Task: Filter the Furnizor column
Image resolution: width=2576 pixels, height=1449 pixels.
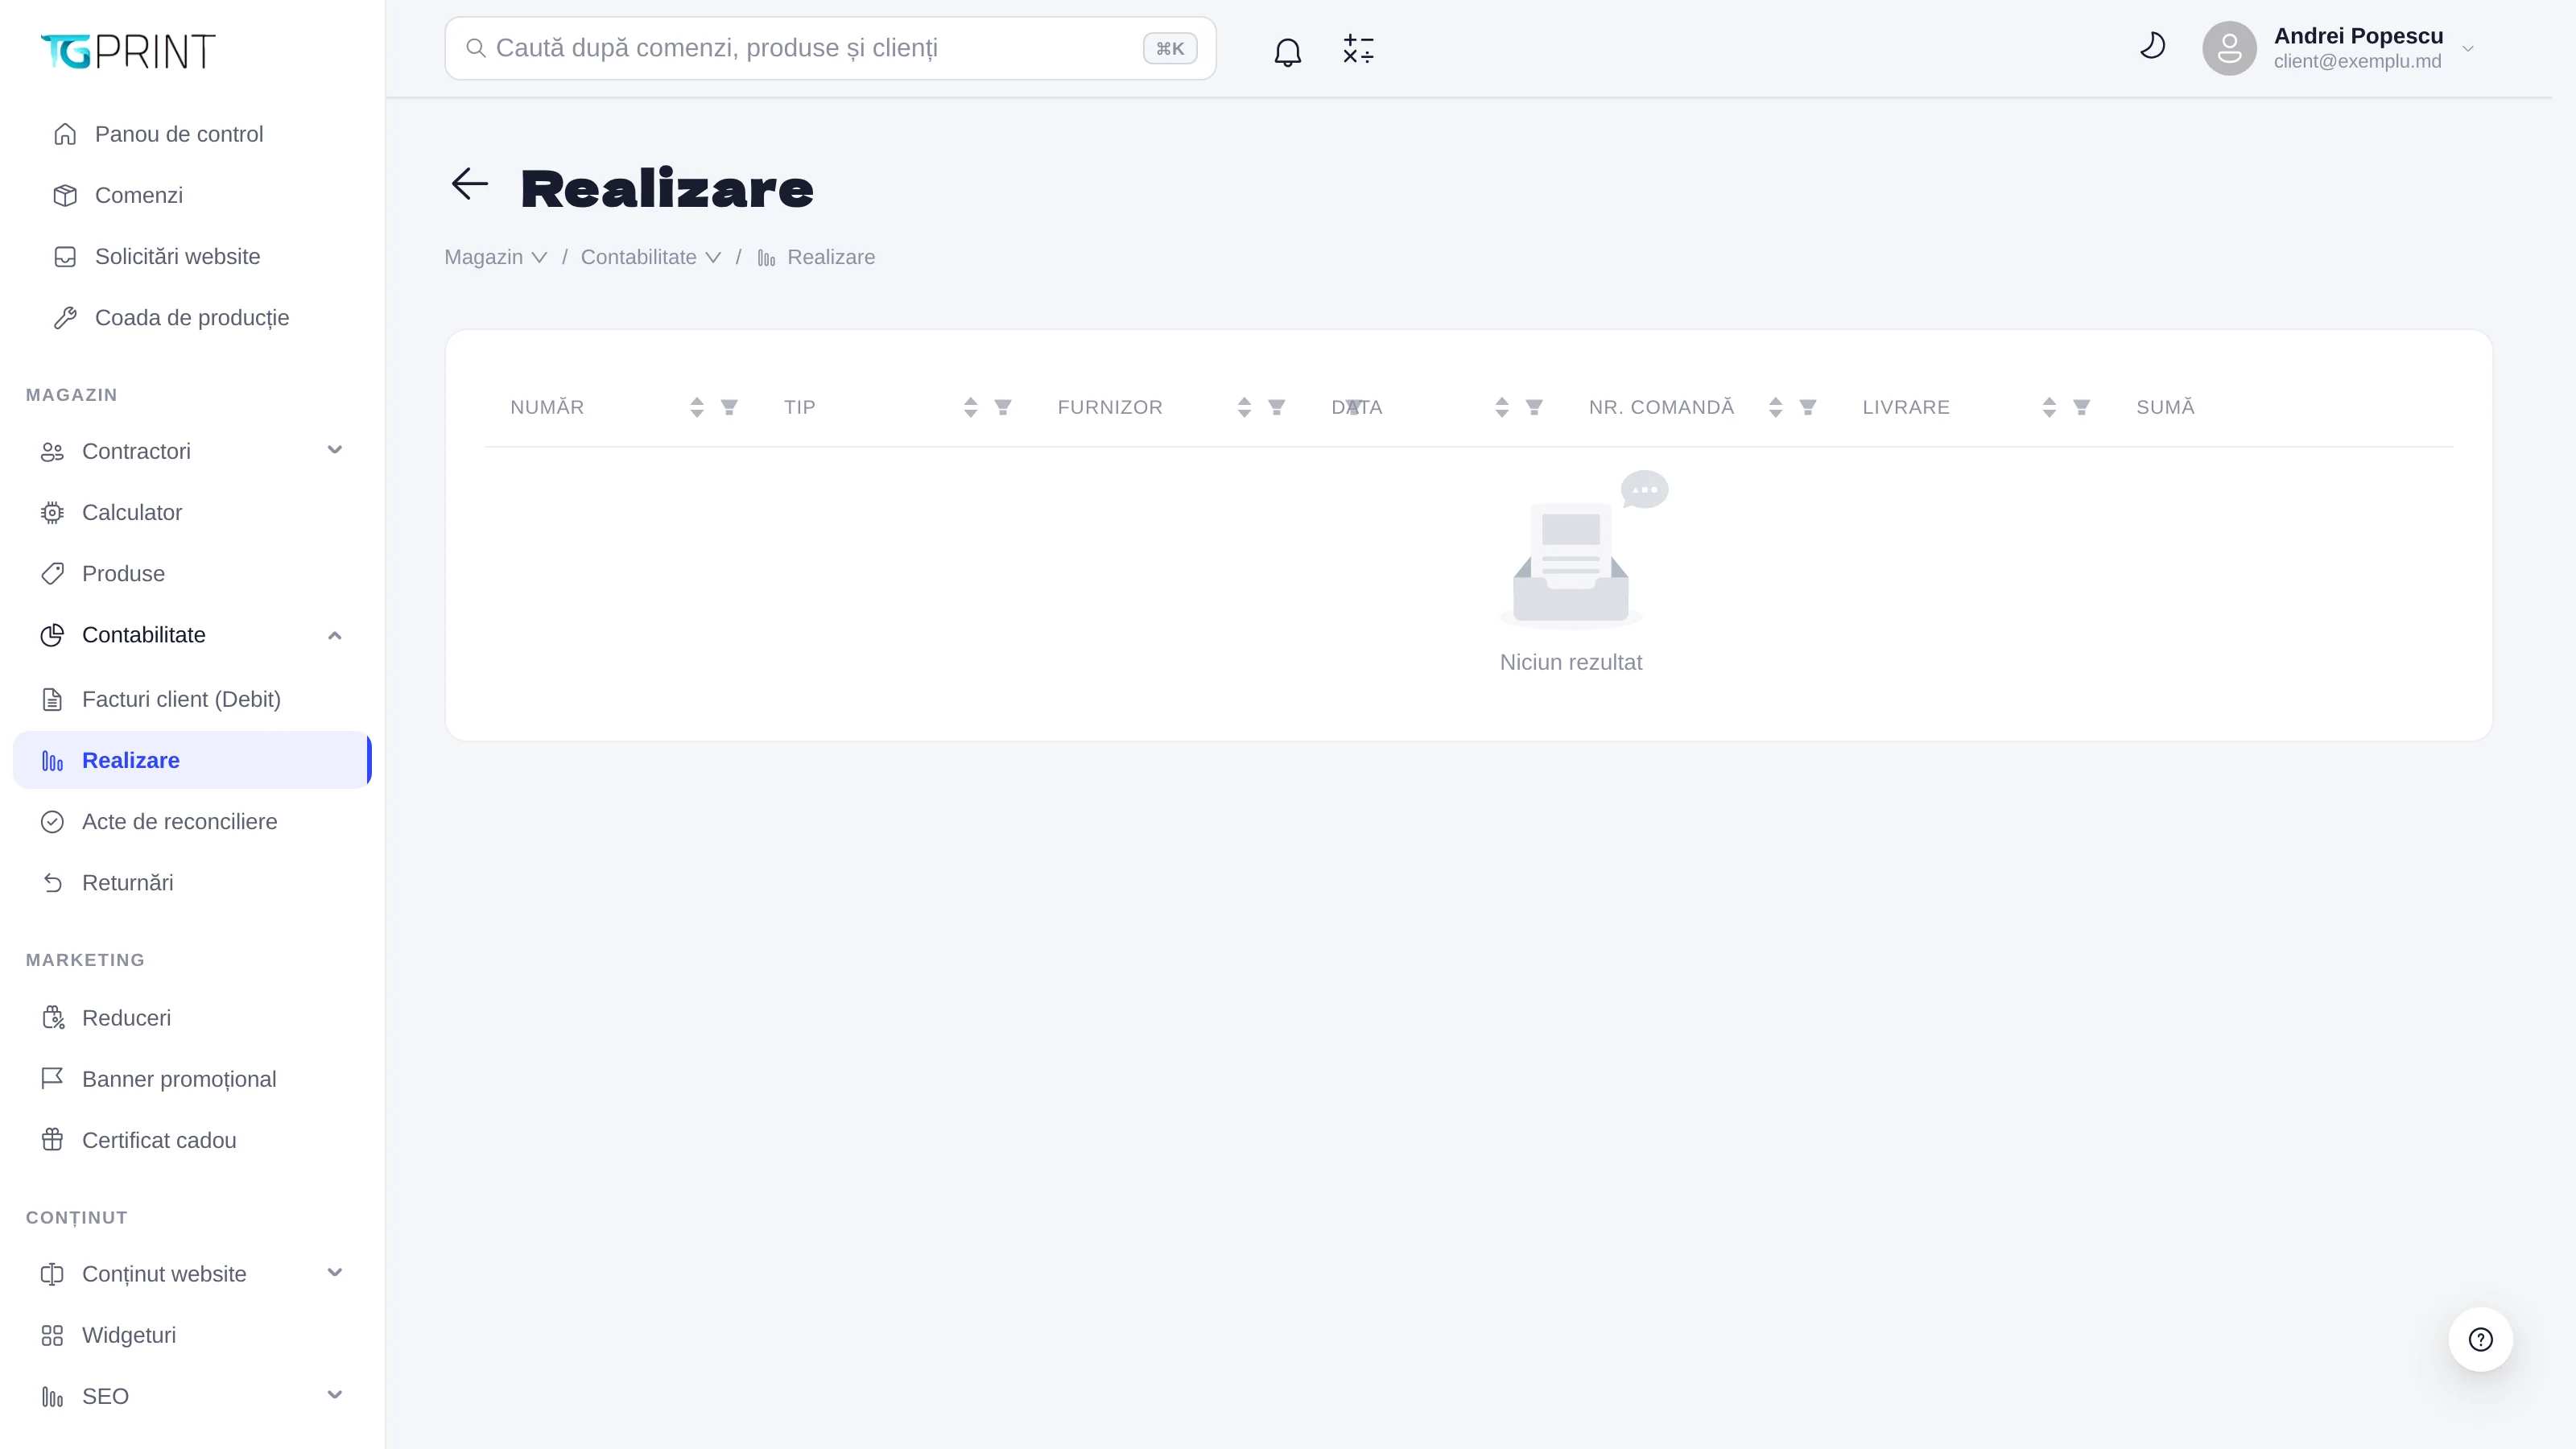Action: [x=1277, y=407]
